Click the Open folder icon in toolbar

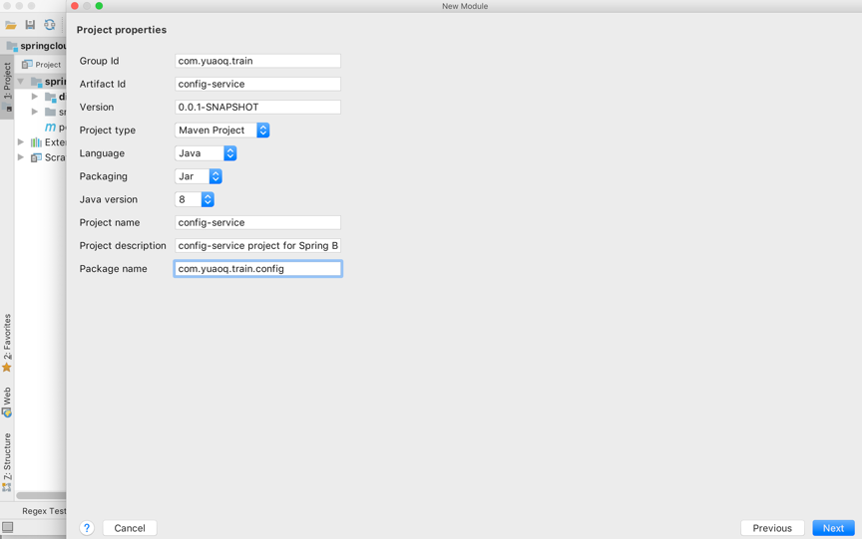pos(10,25)
